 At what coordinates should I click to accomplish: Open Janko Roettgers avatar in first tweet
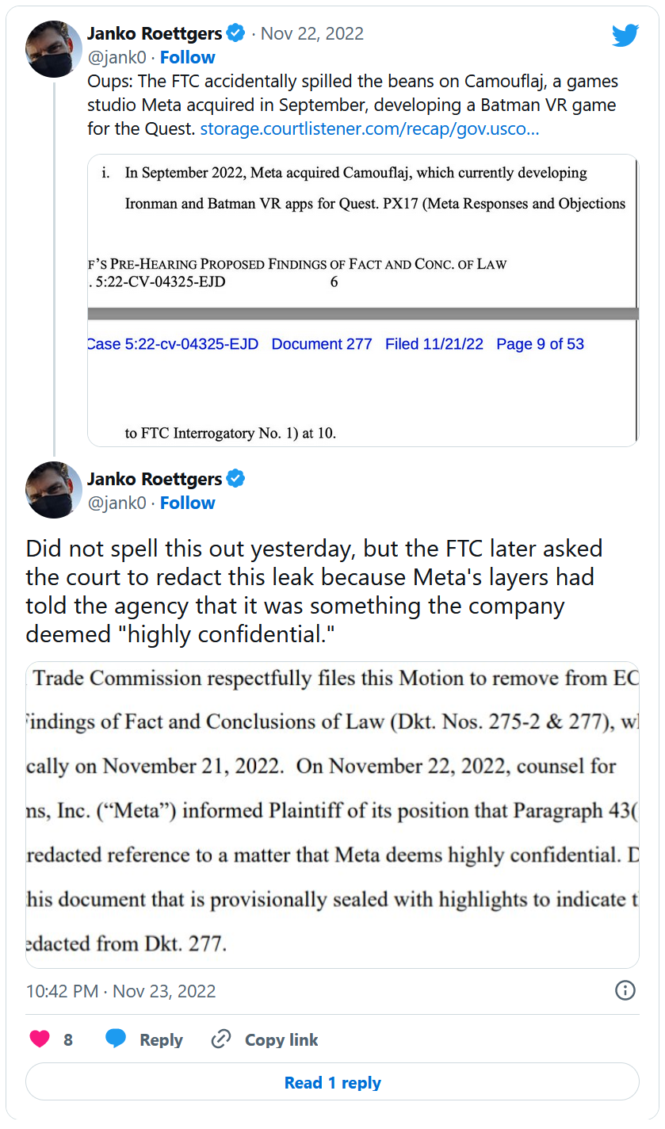coord(54,49)
